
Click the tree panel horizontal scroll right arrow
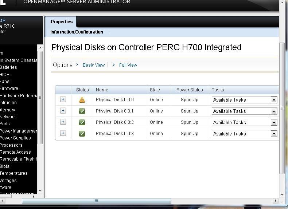click(x=34, y=196)
